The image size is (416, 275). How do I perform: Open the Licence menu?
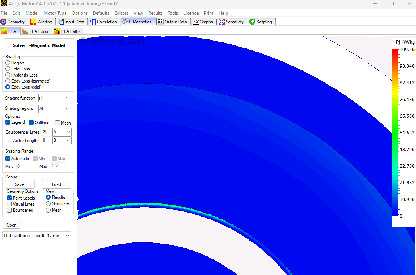[x=191, y=13]
